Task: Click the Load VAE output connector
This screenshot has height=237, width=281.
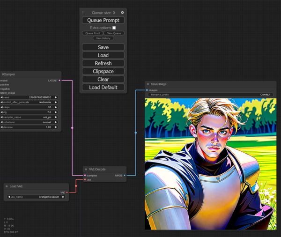Action: point(67,192)
